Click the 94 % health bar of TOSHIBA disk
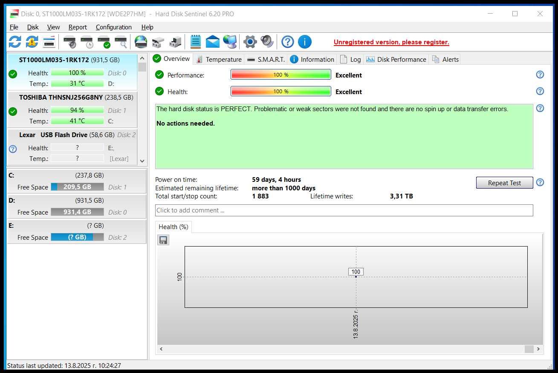 coord(77,110)
